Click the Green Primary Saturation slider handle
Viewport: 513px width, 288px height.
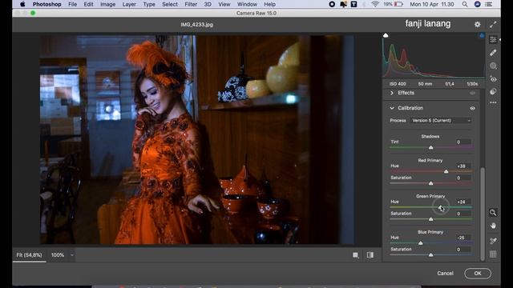tap(431, 219)
